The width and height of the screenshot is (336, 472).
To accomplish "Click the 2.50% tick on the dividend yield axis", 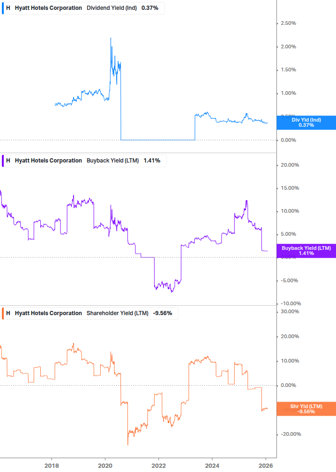I will pyautogui.click(x=288, y=23).
